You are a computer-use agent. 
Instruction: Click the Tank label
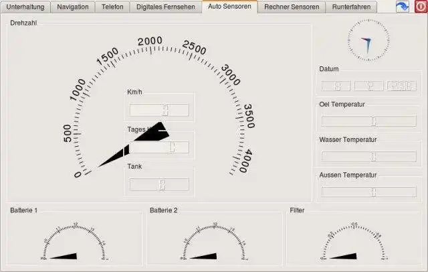[134, 166]
